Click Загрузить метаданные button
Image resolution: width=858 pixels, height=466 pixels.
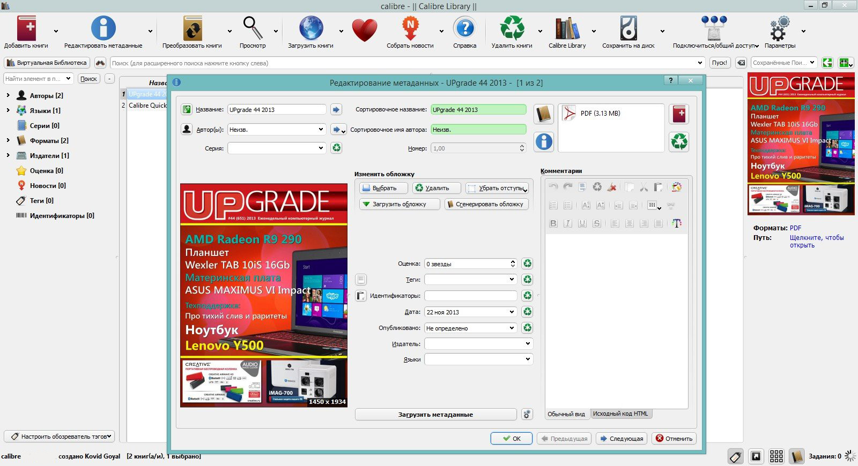point(436,414)
